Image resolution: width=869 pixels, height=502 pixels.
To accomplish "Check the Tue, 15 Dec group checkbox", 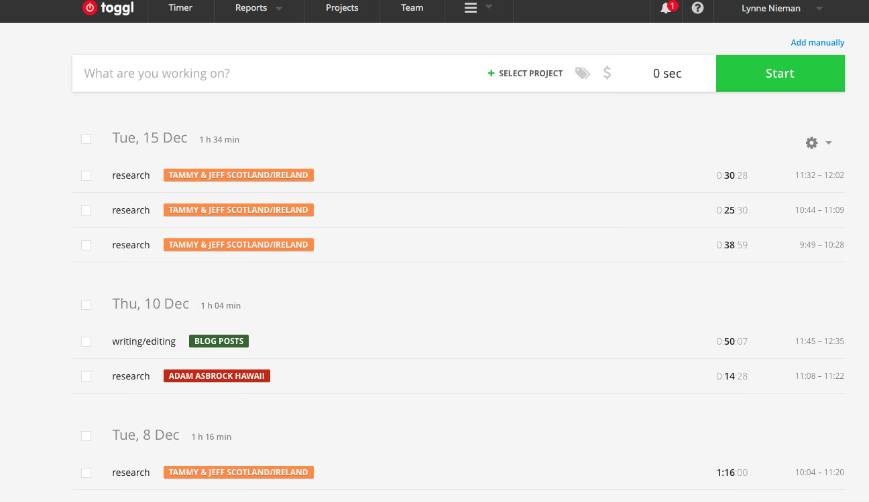I will click(86, 139).
